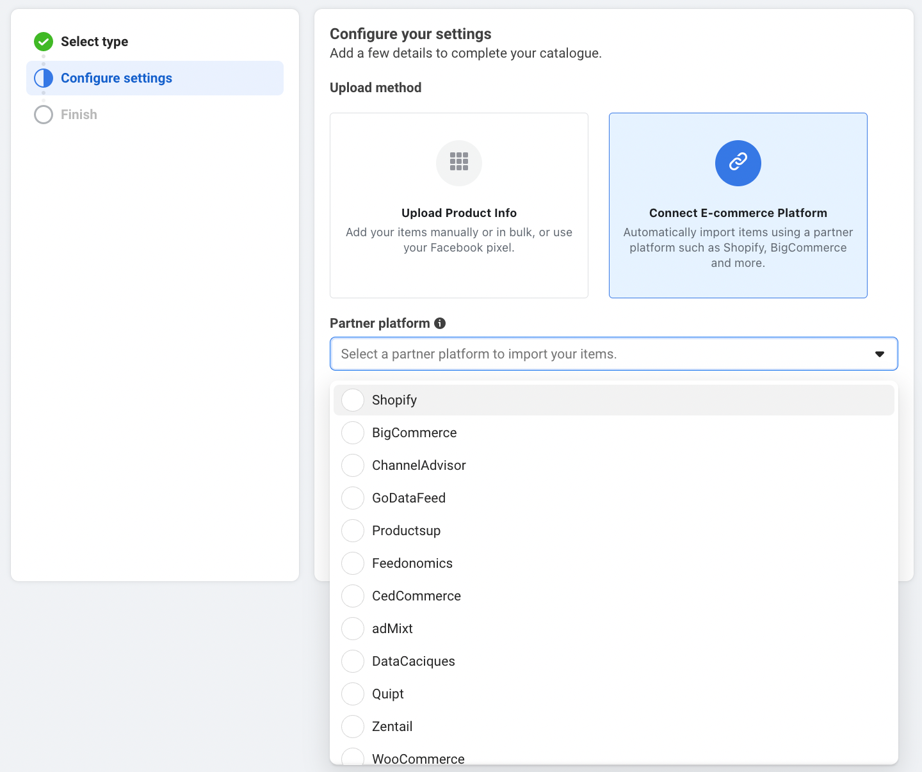Click the blue link icon for E-commerce Platform
Image resolution: width=922 pixels, height=772 pixels.
738,163
